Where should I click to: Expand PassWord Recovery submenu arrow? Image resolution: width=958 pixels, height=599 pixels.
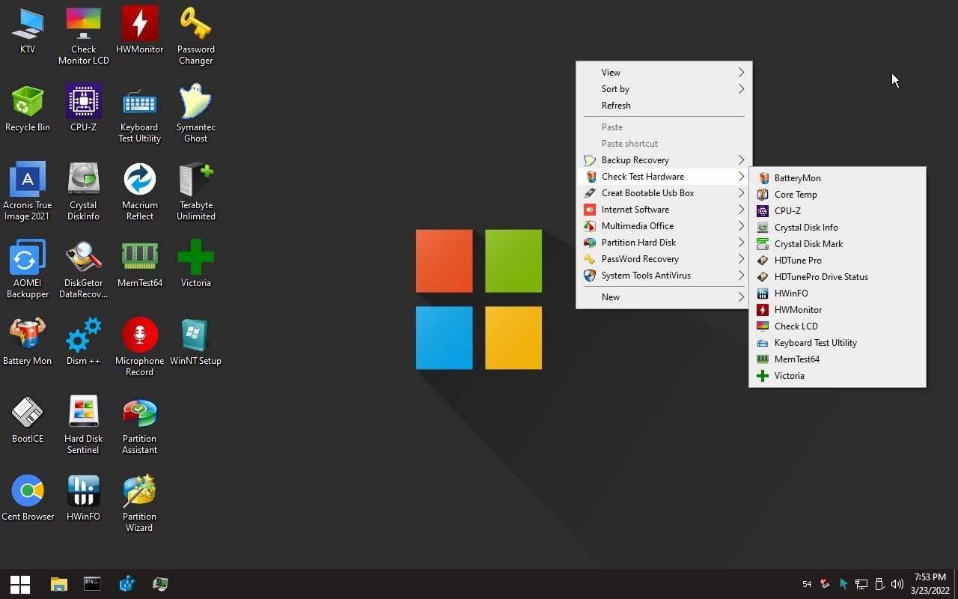click(741, 259)
